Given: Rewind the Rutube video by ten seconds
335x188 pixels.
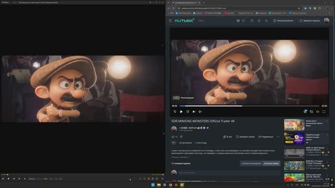Looking at the screenshot, I should [x=175, y=111].
